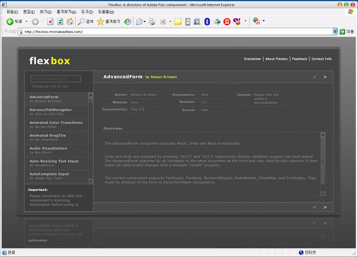Open History clock icon
Viewport: 358px width, 257px height.
point(127,22)
